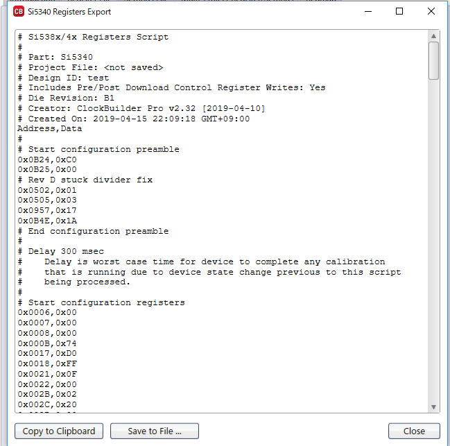Viewport: 450px width, 446px height.
Task: Click the Save to File button
Action: 155,431
